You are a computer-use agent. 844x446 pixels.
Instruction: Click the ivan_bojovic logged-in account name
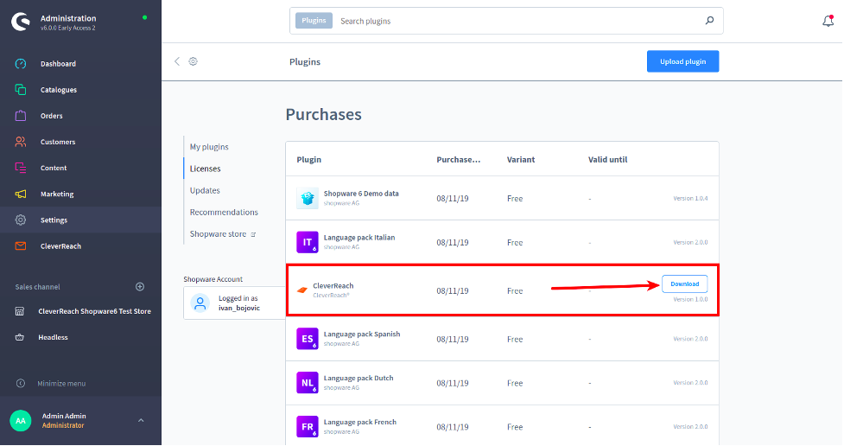pyautogui.click(x=239, y=308)
